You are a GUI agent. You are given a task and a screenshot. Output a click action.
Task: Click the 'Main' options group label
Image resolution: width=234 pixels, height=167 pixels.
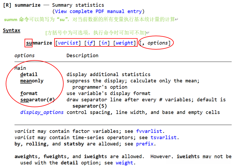pyautogui.click(x=20, y=68)
